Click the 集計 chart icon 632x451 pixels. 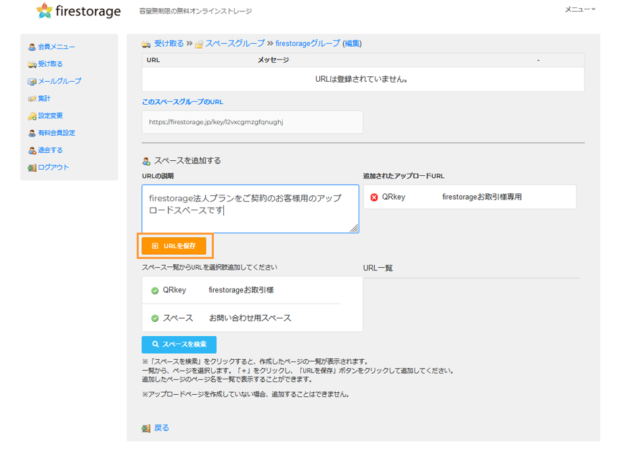click(x=32, y=99)
